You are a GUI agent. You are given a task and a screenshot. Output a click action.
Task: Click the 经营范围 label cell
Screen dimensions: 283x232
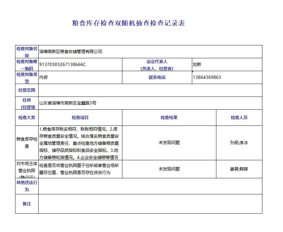pos(27,90)
